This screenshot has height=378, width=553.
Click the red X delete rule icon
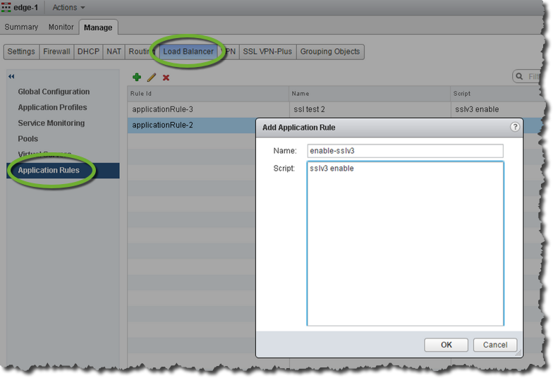click(166, 78)
